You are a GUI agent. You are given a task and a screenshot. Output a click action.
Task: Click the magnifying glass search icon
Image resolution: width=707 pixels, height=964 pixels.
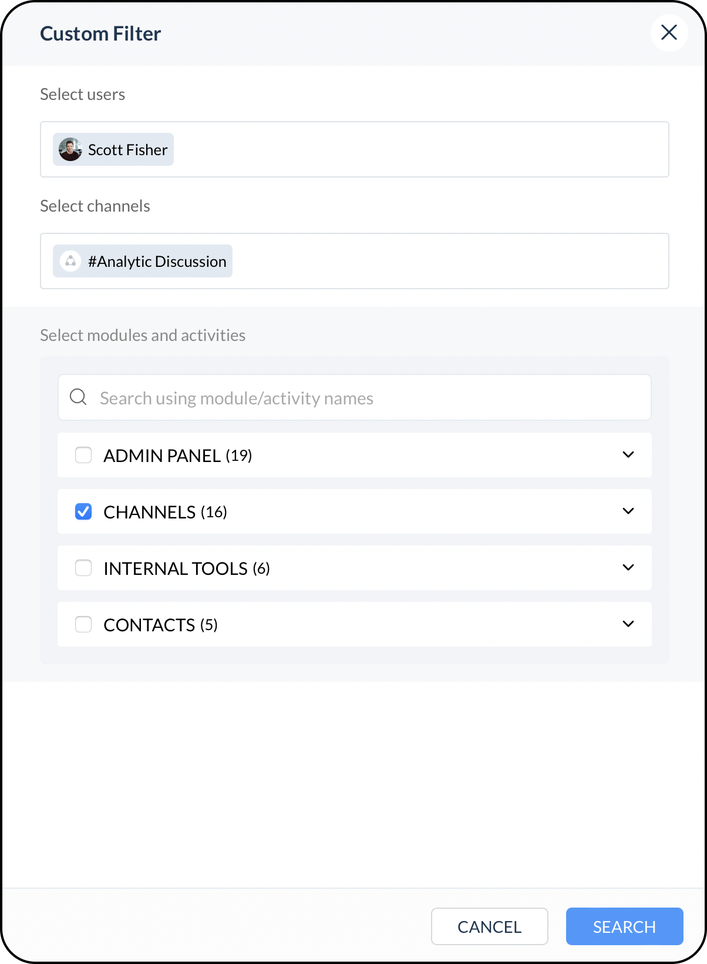(x=78, y=397)
